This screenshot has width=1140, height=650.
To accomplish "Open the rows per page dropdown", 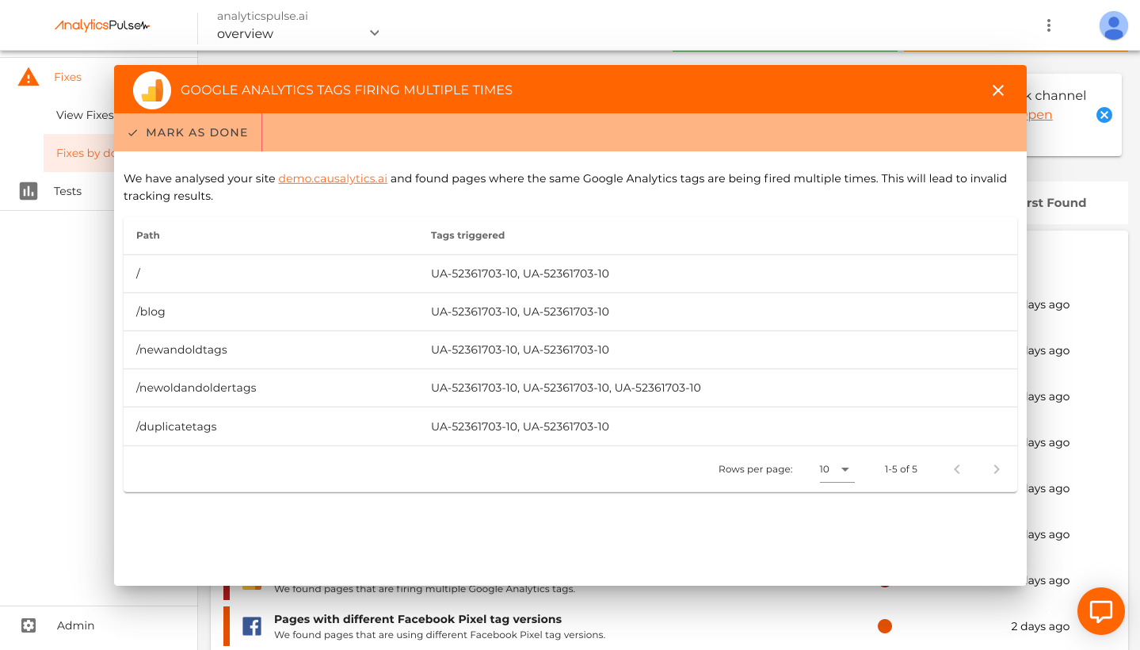I will 837,469.
